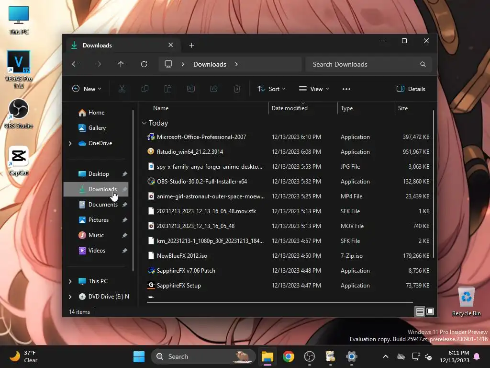Click the horizontal scrollbar of file list

coord(280,302)
